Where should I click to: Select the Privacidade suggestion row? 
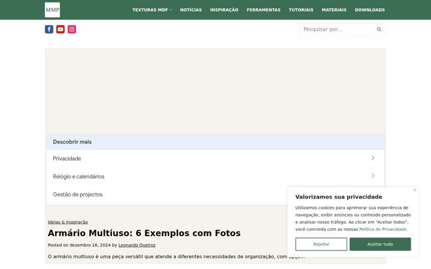click(x=215, y=158)
